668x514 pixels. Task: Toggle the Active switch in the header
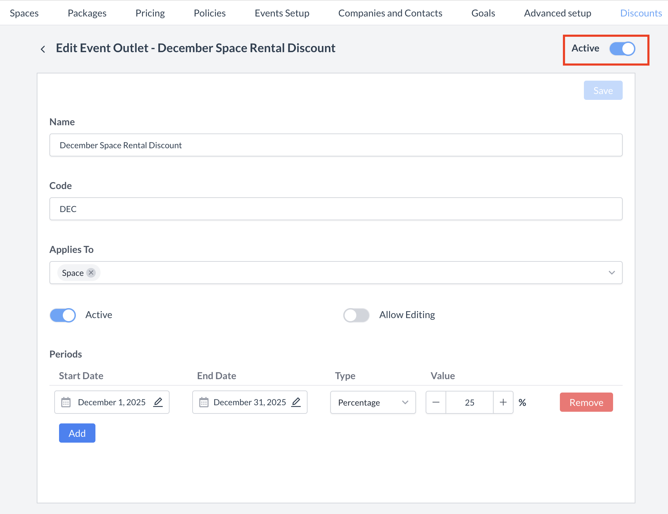[x=622, y=48]
